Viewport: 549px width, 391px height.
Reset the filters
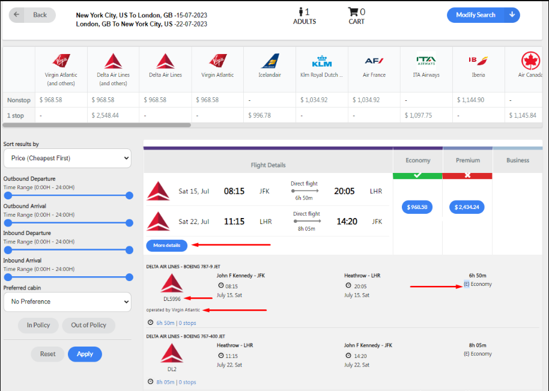coord(47,354)
